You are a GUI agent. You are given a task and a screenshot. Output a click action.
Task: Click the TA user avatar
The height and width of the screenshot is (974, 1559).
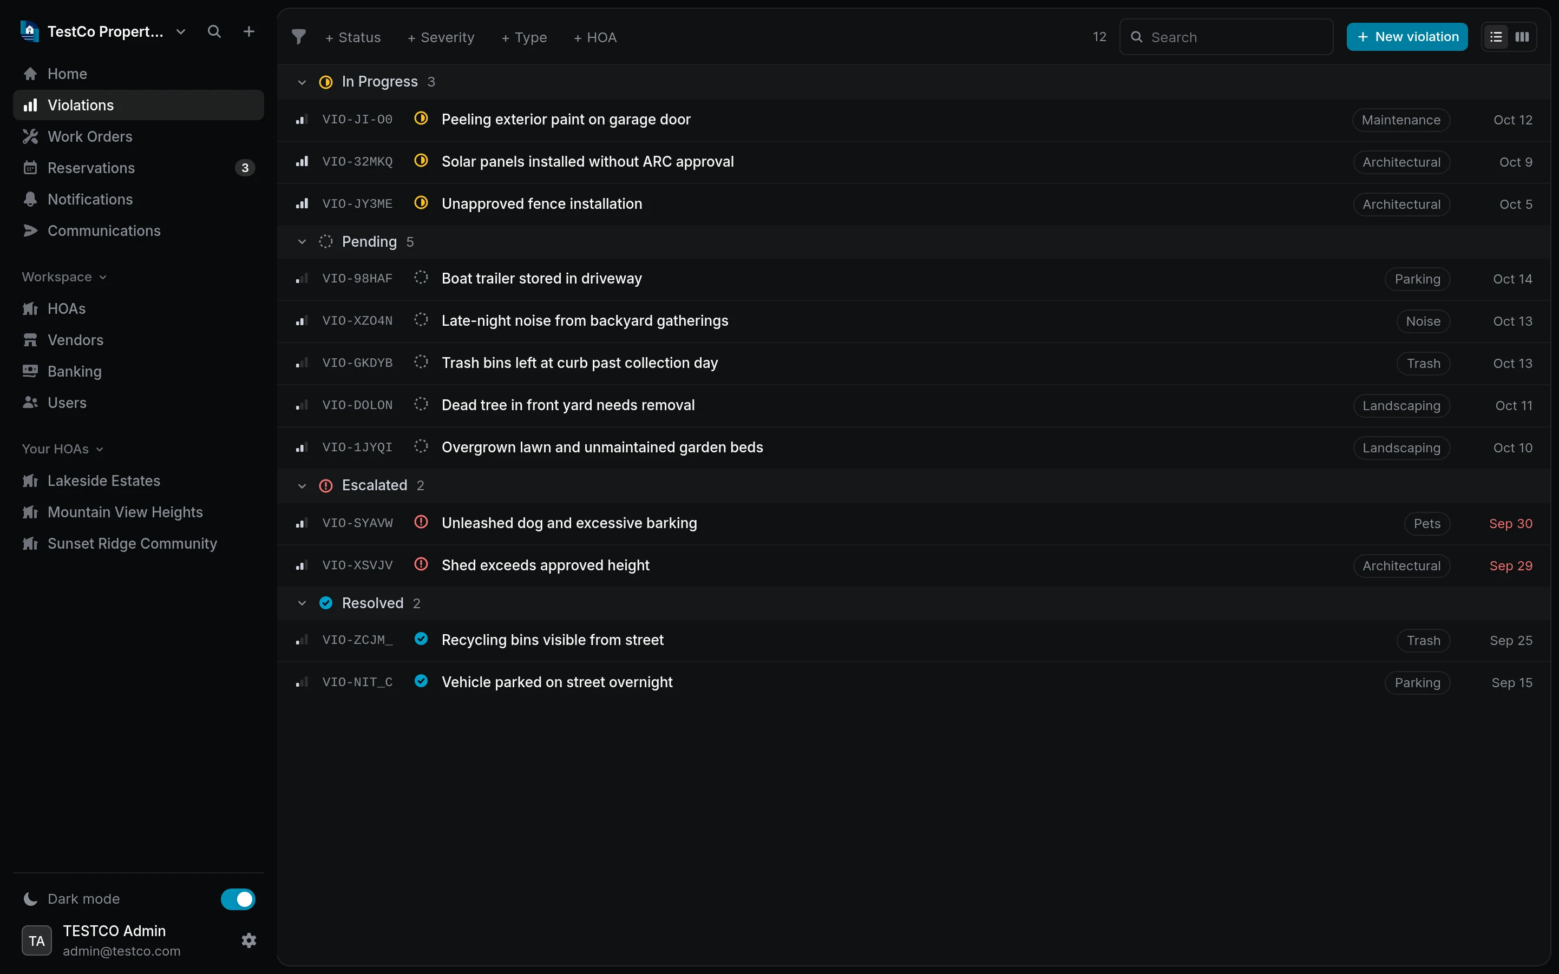(x=37, y=940)
